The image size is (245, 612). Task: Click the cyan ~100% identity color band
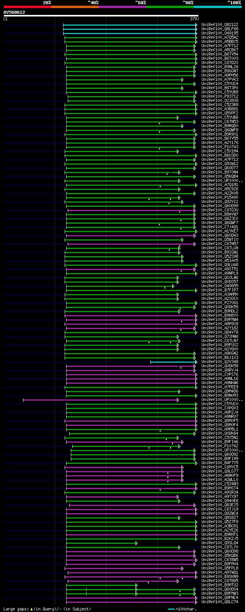[x=217, y=7]
